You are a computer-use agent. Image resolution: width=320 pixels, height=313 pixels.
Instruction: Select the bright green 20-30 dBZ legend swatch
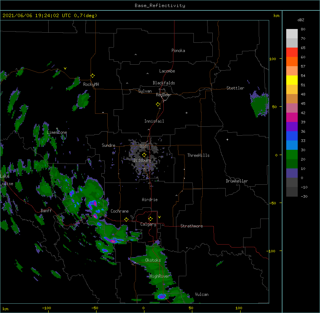(292, 155)
